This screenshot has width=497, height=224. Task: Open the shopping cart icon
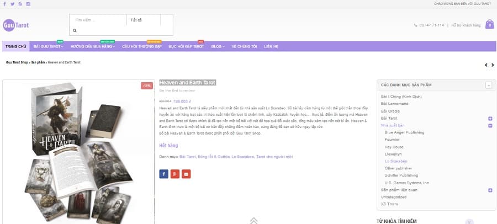pyautogui.click(x=489, y=24)
